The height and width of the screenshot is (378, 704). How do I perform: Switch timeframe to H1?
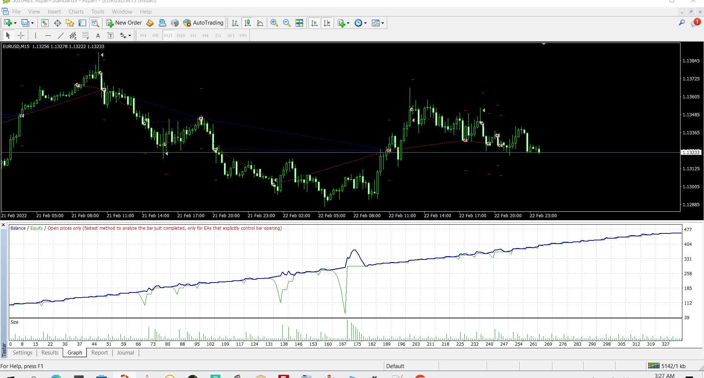point(193,36)
